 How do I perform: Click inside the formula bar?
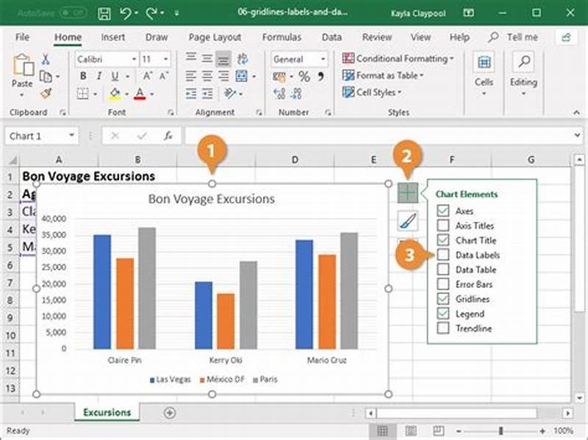coord(331,135)
